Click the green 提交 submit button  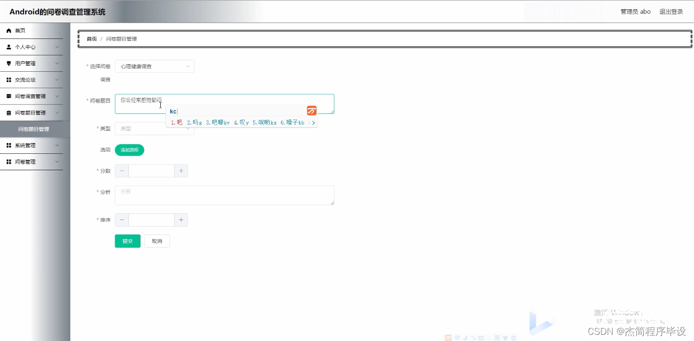click(127, 241)
